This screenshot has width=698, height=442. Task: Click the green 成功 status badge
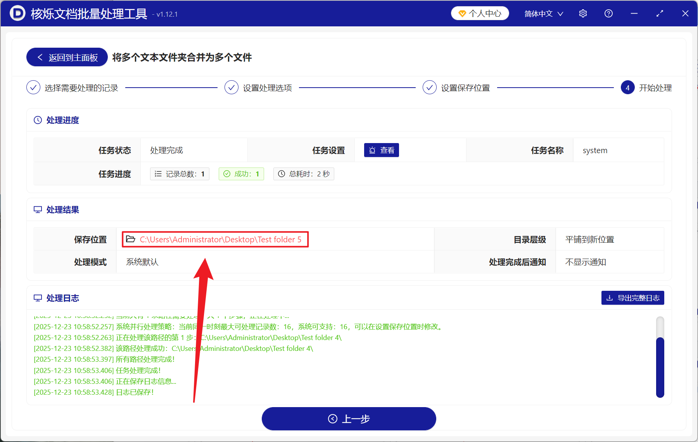tap(241, 174)
